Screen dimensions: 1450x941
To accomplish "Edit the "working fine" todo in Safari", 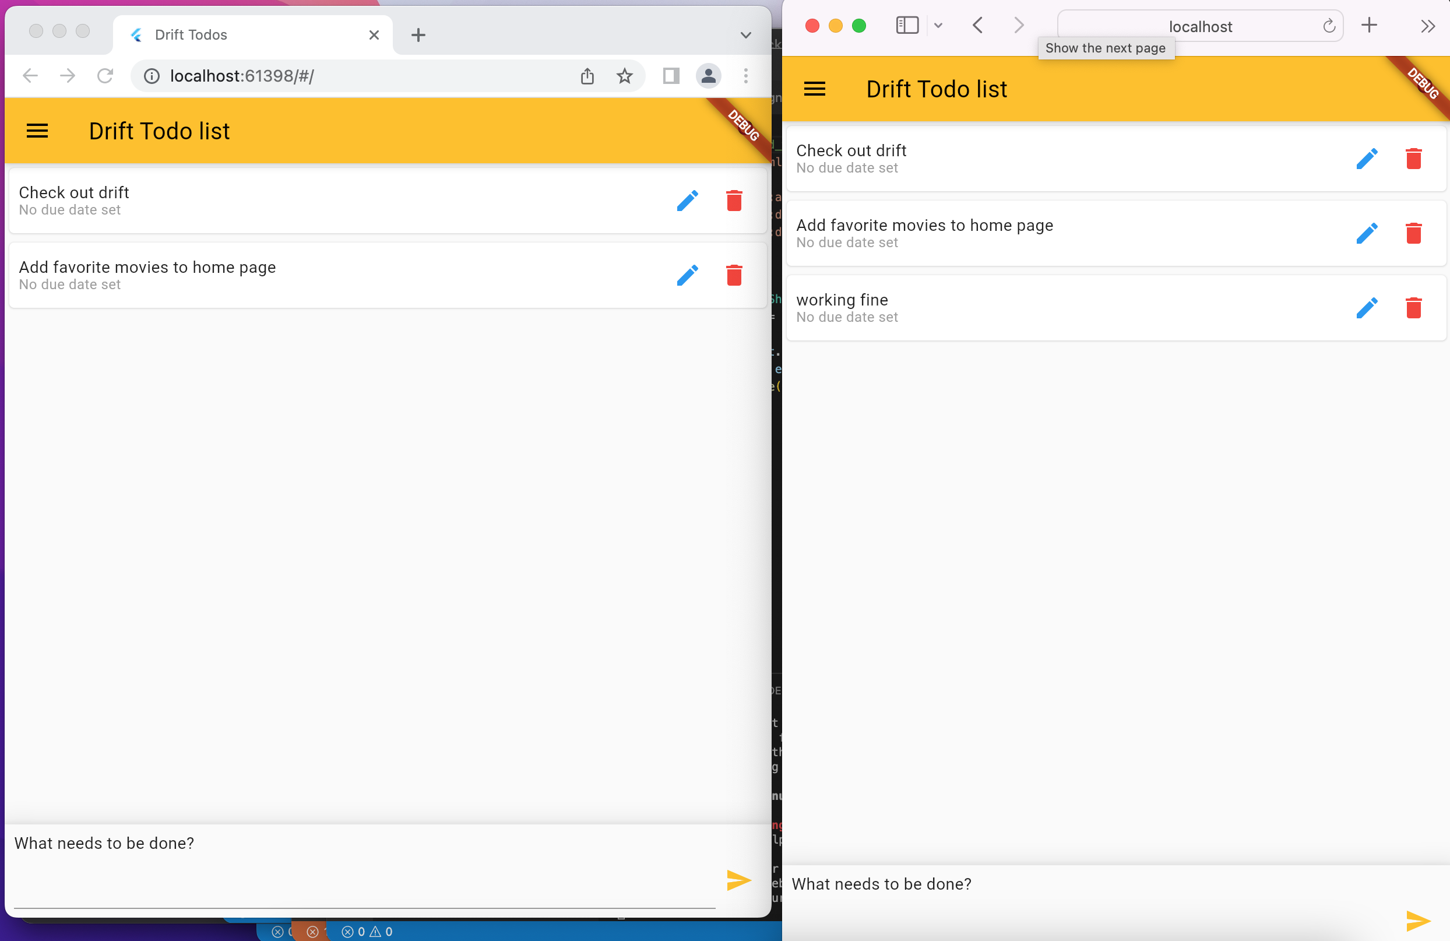I will [1368, 308].
